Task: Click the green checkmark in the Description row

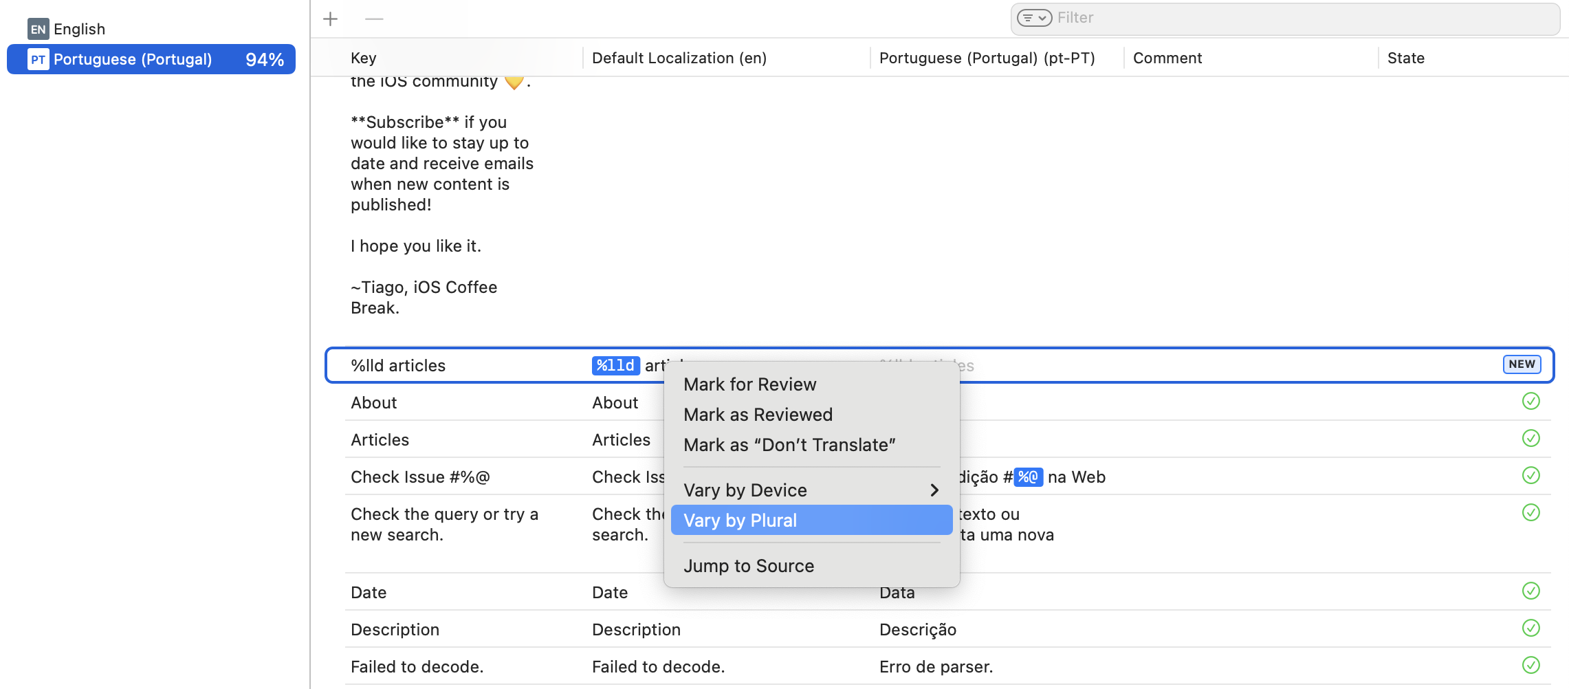Action: tap(1530, 628)
